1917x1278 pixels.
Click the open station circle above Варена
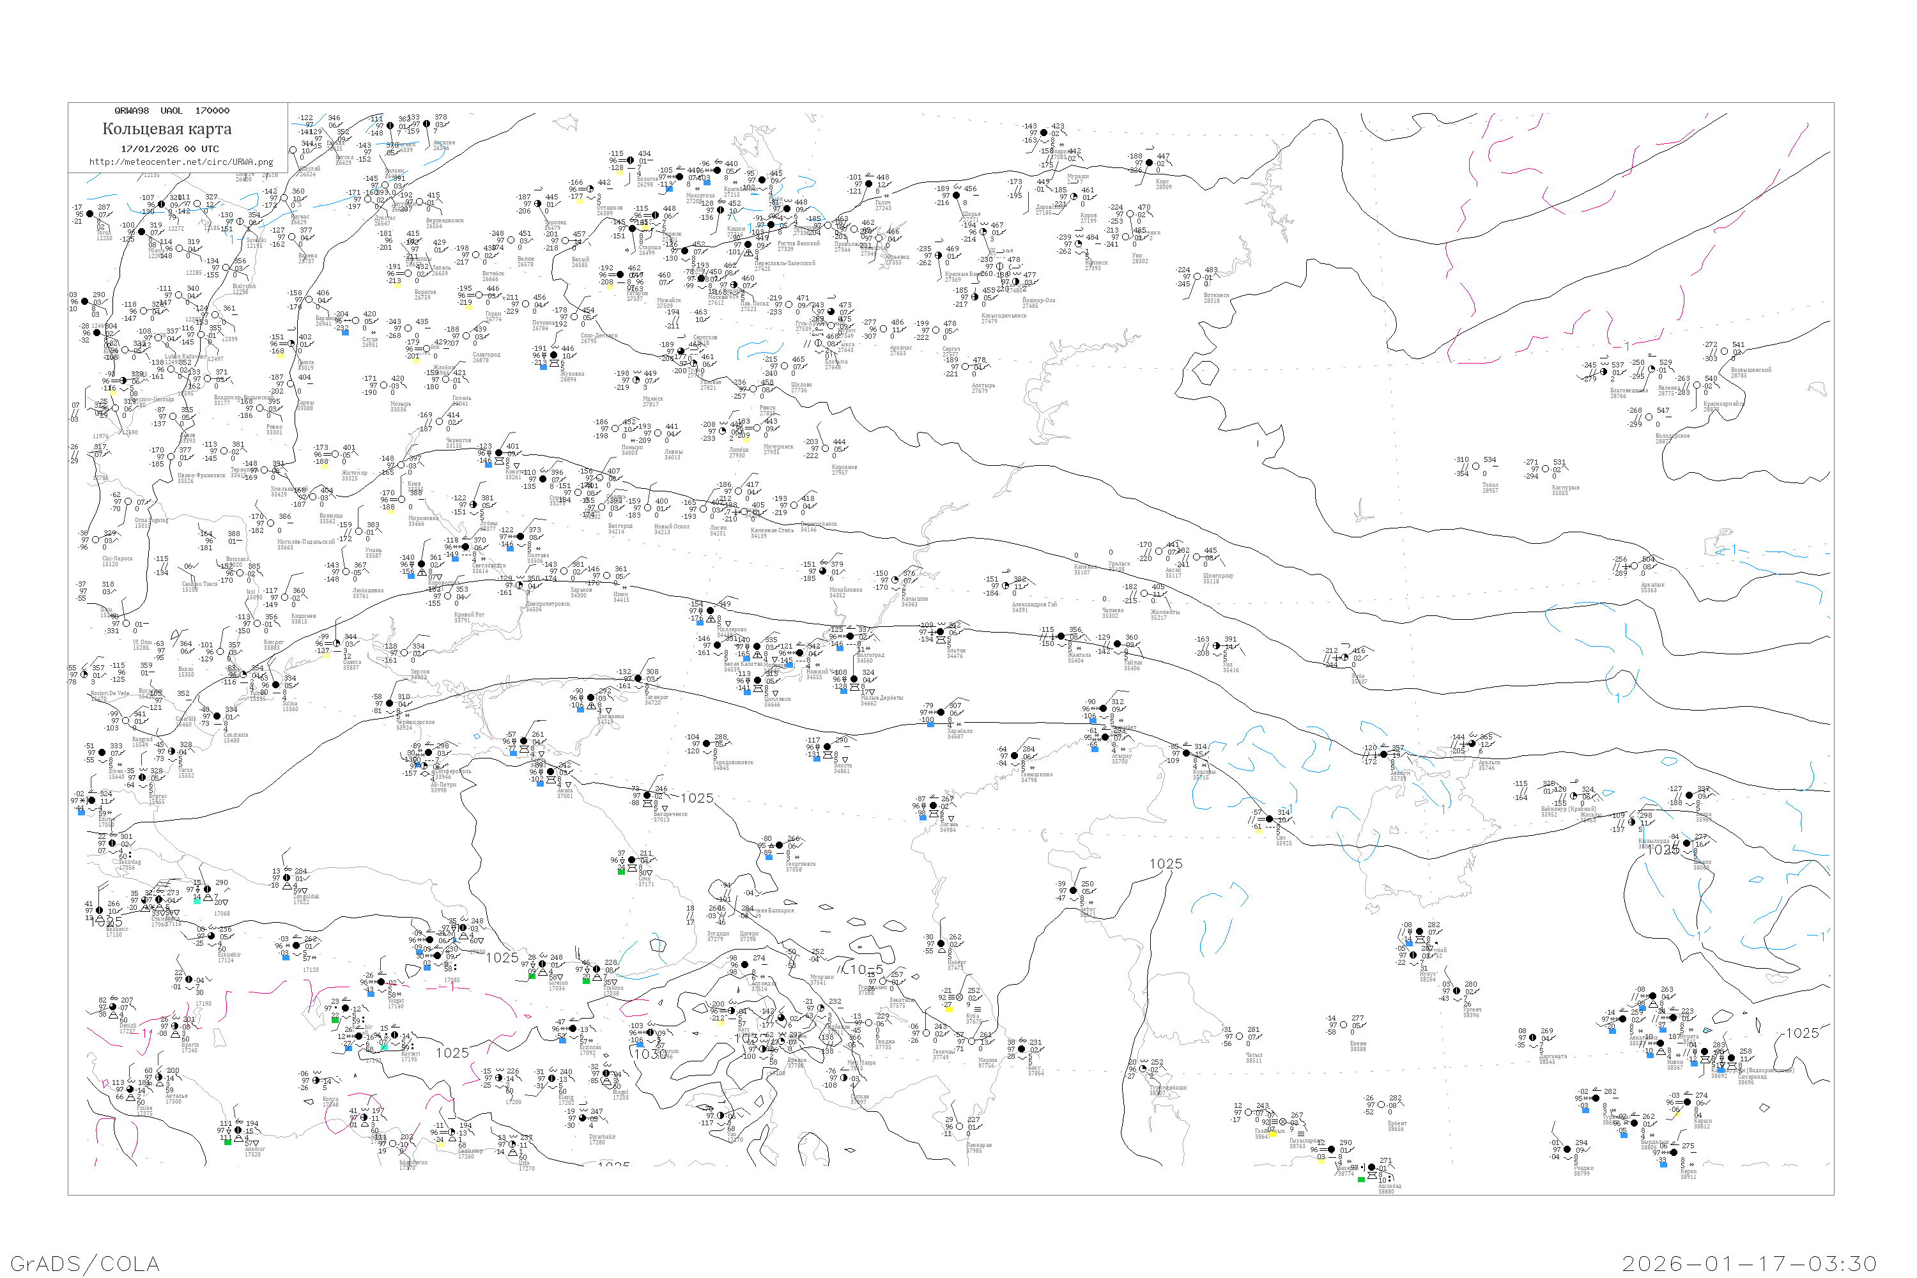click(x=293, y=238)
